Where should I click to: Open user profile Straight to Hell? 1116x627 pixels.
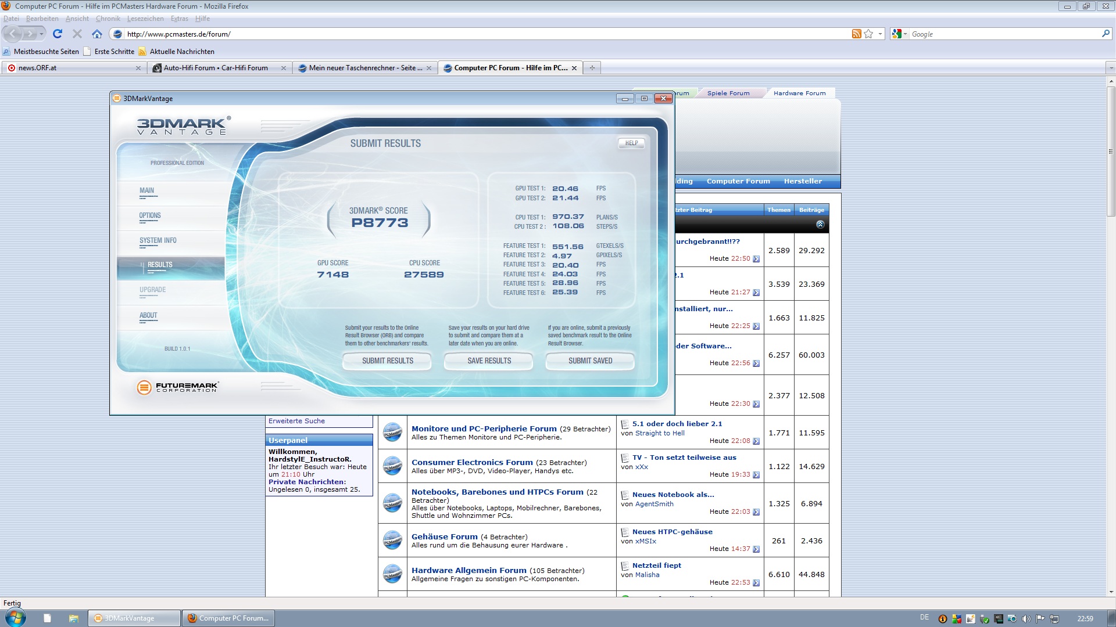pos(660,433)
